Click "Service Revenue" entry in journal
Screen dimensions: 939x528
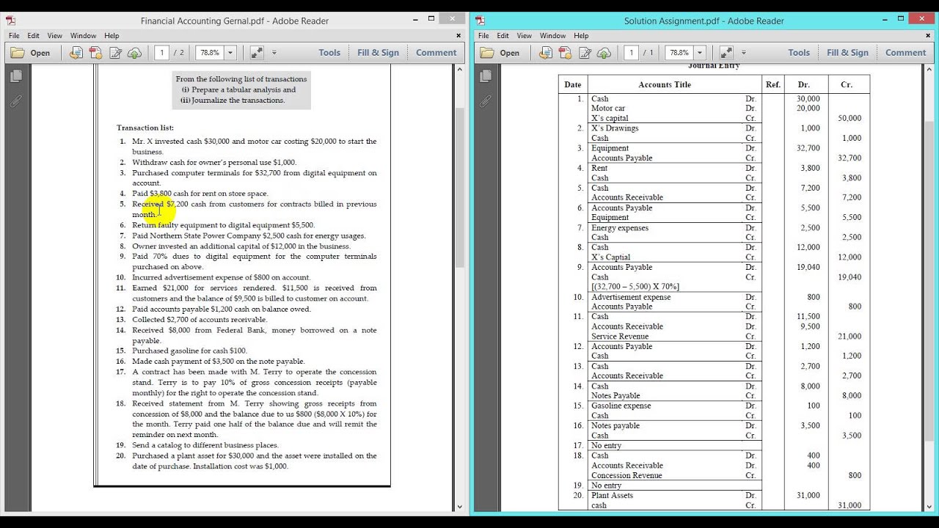click(620, 337)
